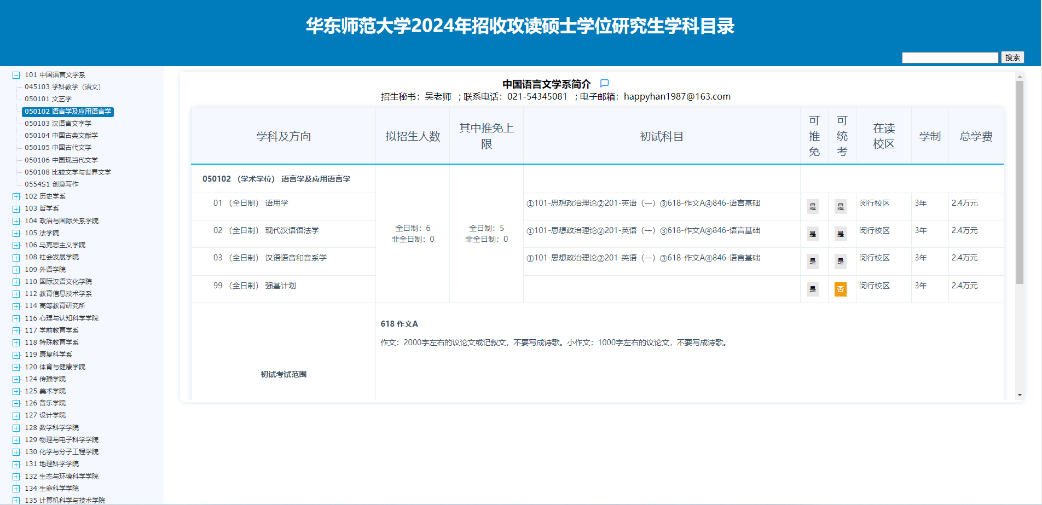Click the 初试考试范围 label
Image resolution: width=1042 pixels, height=505 pixels.
point(283,374)
